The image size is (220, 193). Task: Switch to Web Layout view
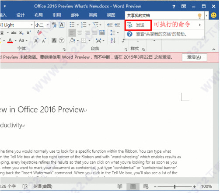[x=146, y=186]
